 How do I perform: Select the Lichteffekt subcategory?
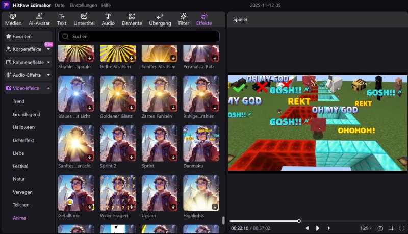click(x=23, y=140)
